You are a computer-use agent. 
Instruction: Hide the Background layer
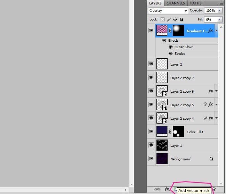(x=151, y=159)
